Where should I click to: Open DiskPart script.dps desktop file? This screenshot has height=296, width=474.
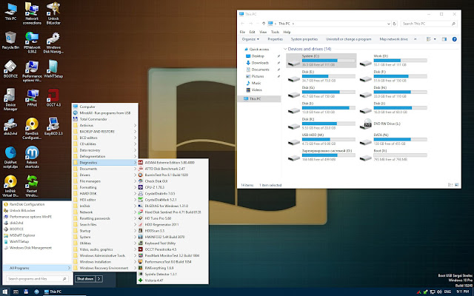(x=10, y=157)
